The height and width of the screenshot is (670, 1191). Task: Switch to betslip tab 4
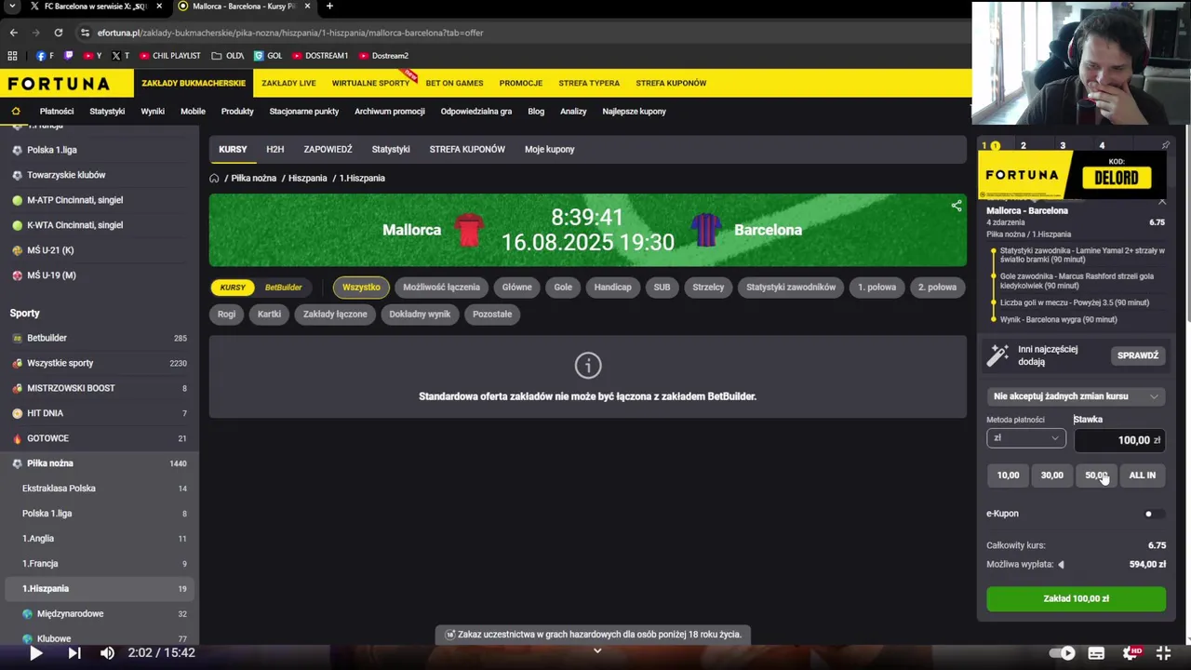click(1102, 145)
